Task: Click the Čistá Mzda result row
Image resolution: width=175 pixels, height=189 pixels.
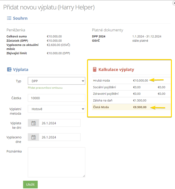Action: (129, 107)
